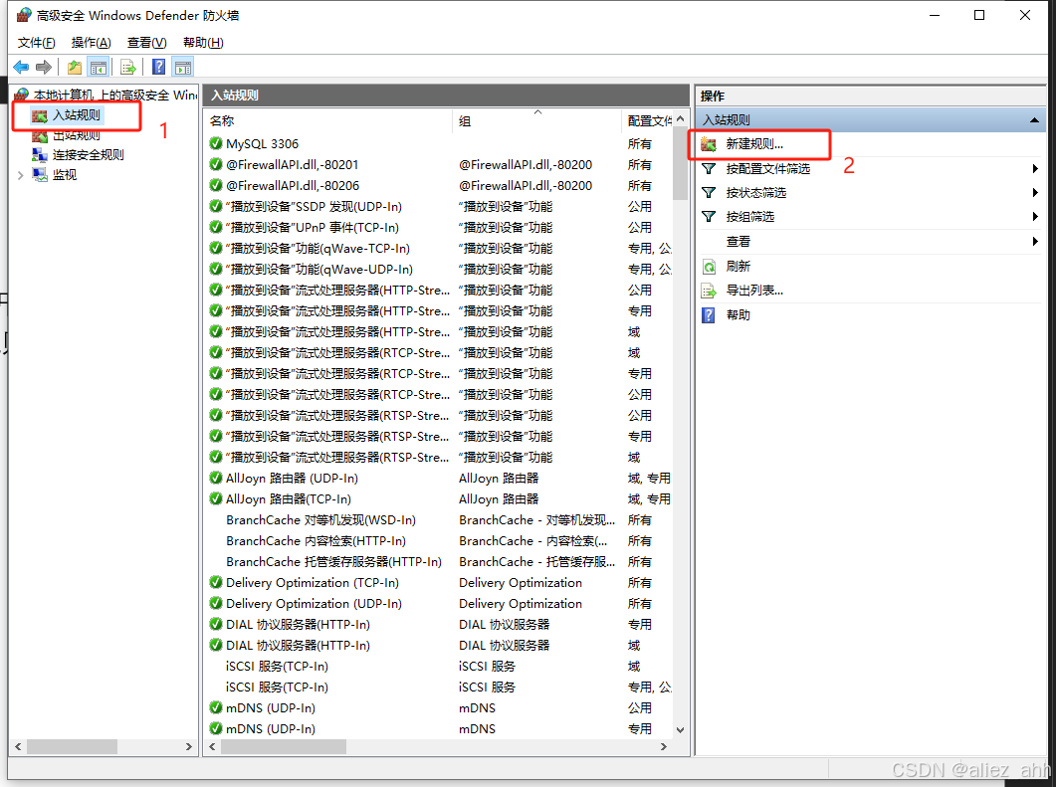Click the green check icon of MySQL 3306
Image resolution: width=1056 pixels, height=787 pixels.
pyautogui.click(x=216, y=143)
